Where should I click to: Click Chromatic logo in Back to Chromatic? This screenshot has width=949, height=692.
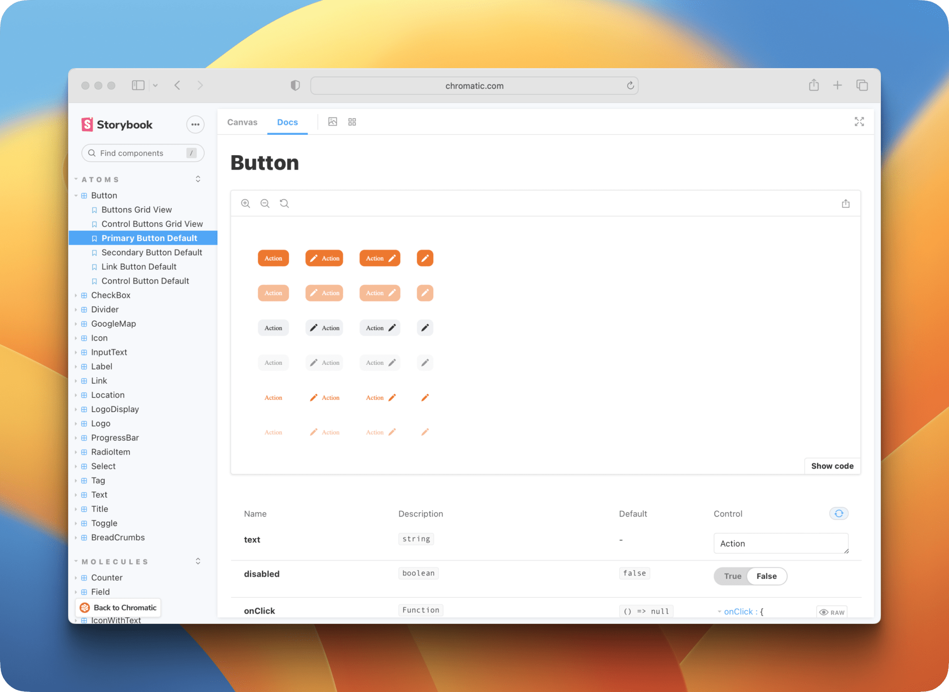(x=85, y=608)
